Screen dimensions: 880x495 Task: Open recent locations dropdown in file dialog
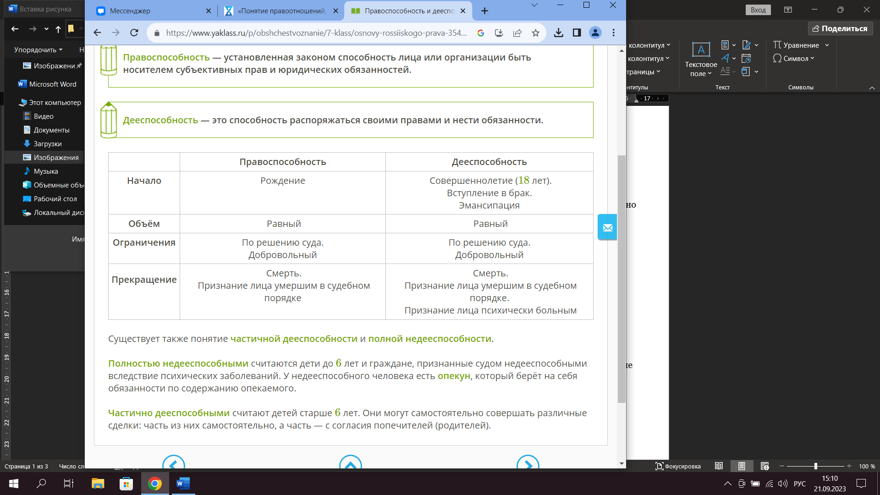(x=46, y=29)
